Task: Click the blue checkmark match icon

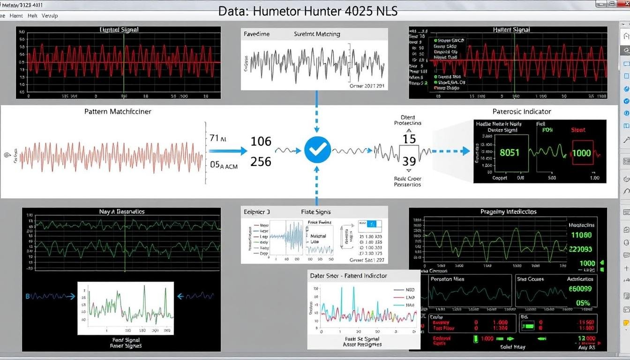Action: click(x=317, y=150)
